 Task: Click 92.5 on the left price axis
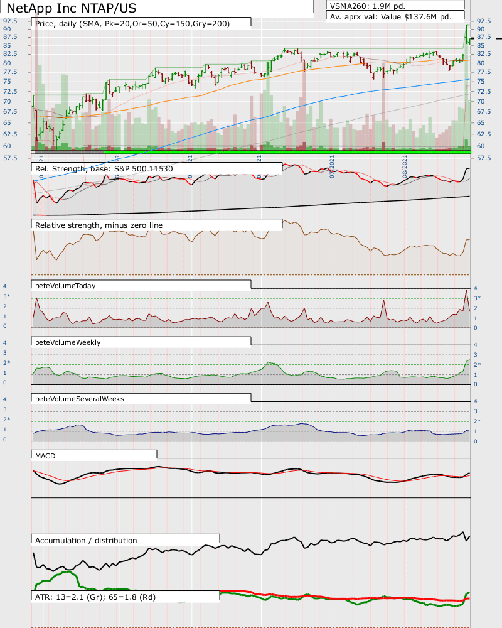10,21
